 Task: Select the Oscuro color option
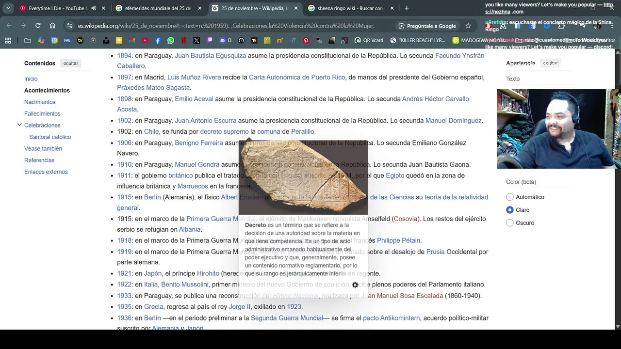pos(509,223)
